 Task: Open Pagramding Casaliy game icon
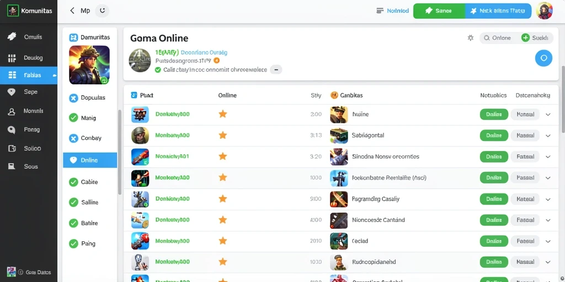pyautogui.click(x=339, y=199)
